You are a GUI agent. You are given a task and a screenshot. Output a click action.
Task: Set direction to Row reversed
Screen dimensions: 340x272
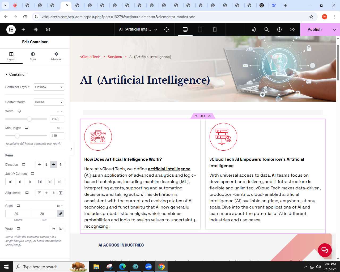click(x=54, y=165)
